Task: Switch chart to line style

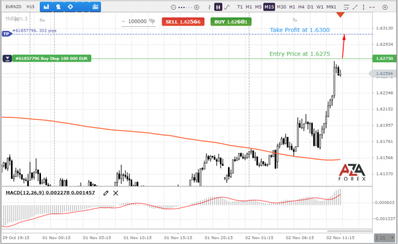Action: pos(227,7)
